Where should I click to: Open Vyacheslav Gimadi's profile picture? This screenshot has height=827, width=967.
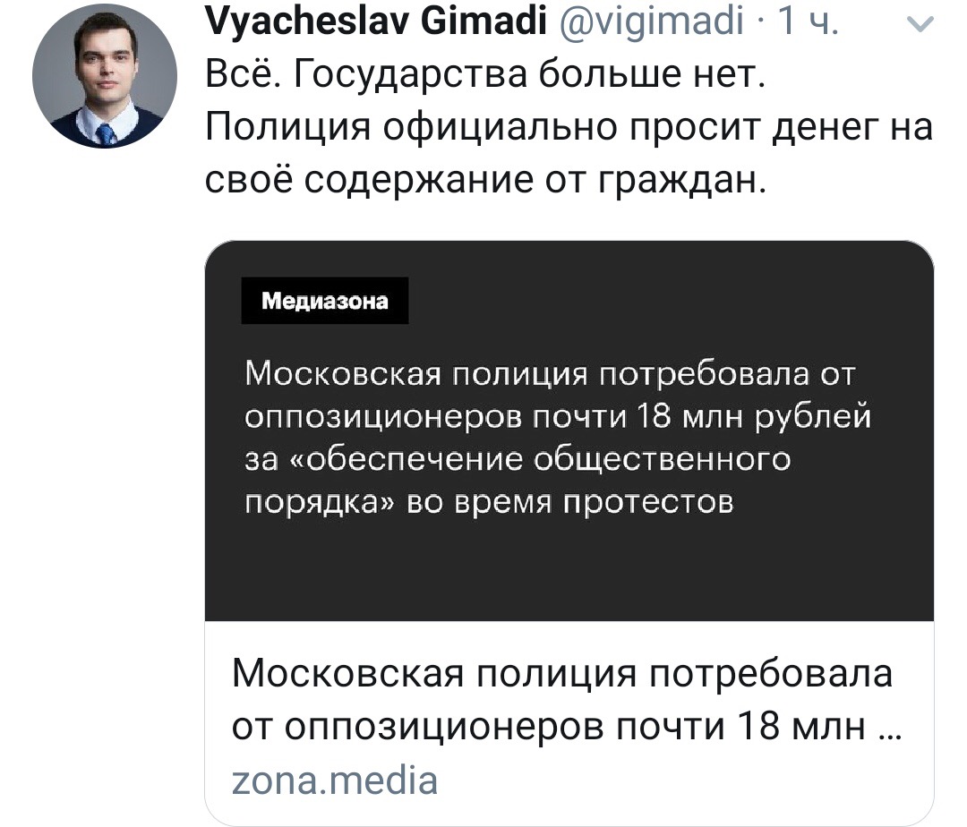[104, 75]
